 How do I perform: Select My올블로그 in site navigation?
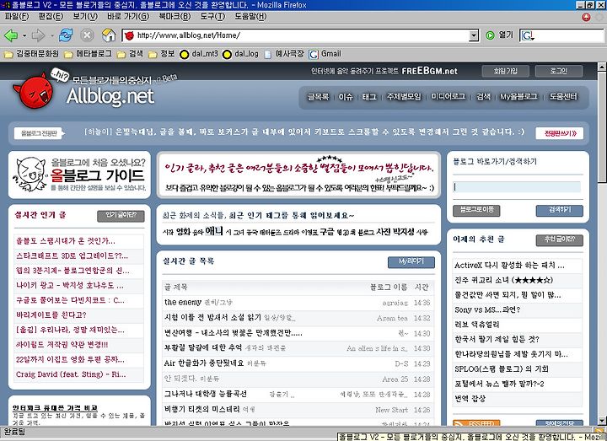pyautogui.click(x=518, y=97)
